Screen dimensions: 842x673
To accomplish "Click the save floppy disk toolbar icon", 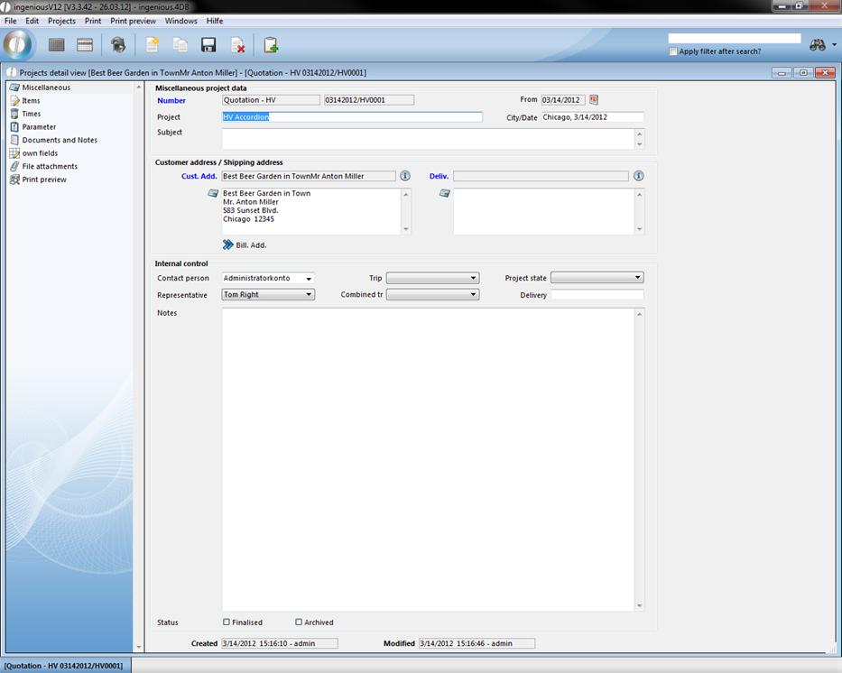I will [x=208, y=45].
